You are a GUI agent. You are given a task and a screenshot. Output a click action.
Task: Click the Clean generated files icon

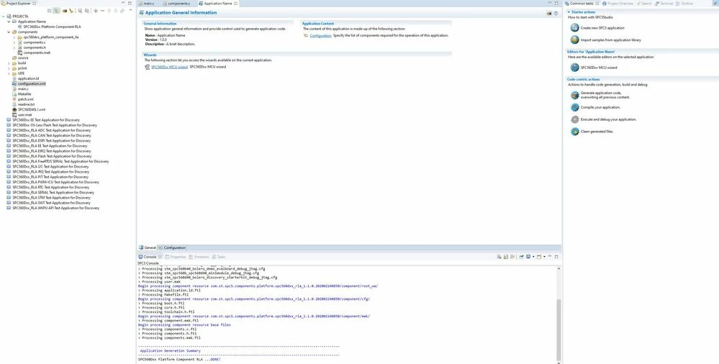[x=574, y=132]
